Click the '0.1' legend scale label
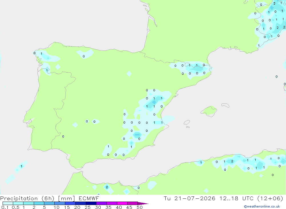 5,207
